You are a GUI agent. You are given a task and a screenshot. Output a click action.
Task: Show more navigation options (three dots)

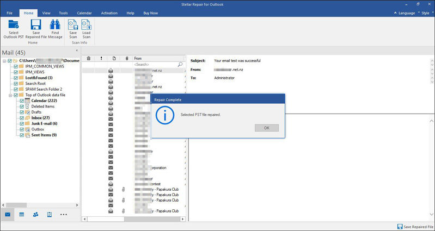tap(64, 214)
